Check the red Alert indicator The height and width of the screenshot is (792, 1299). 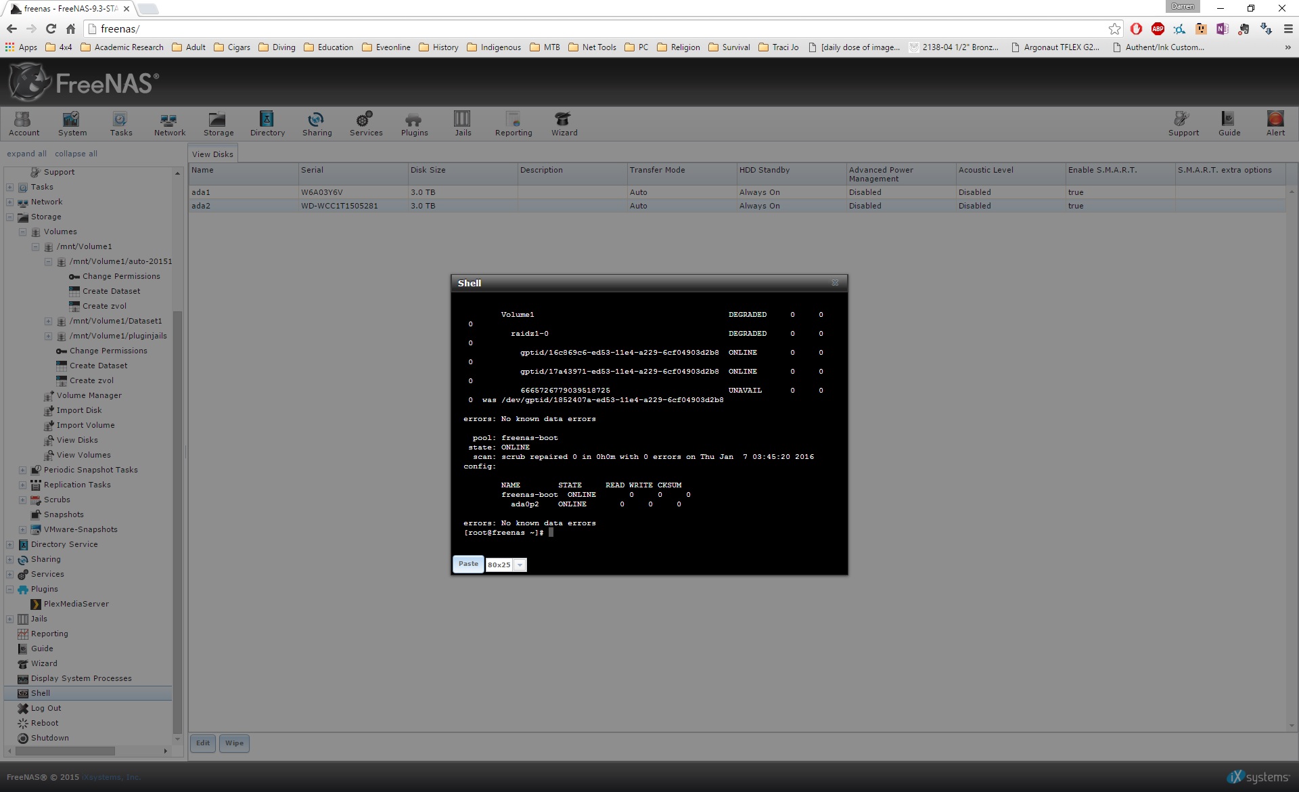click(1275, 124)
